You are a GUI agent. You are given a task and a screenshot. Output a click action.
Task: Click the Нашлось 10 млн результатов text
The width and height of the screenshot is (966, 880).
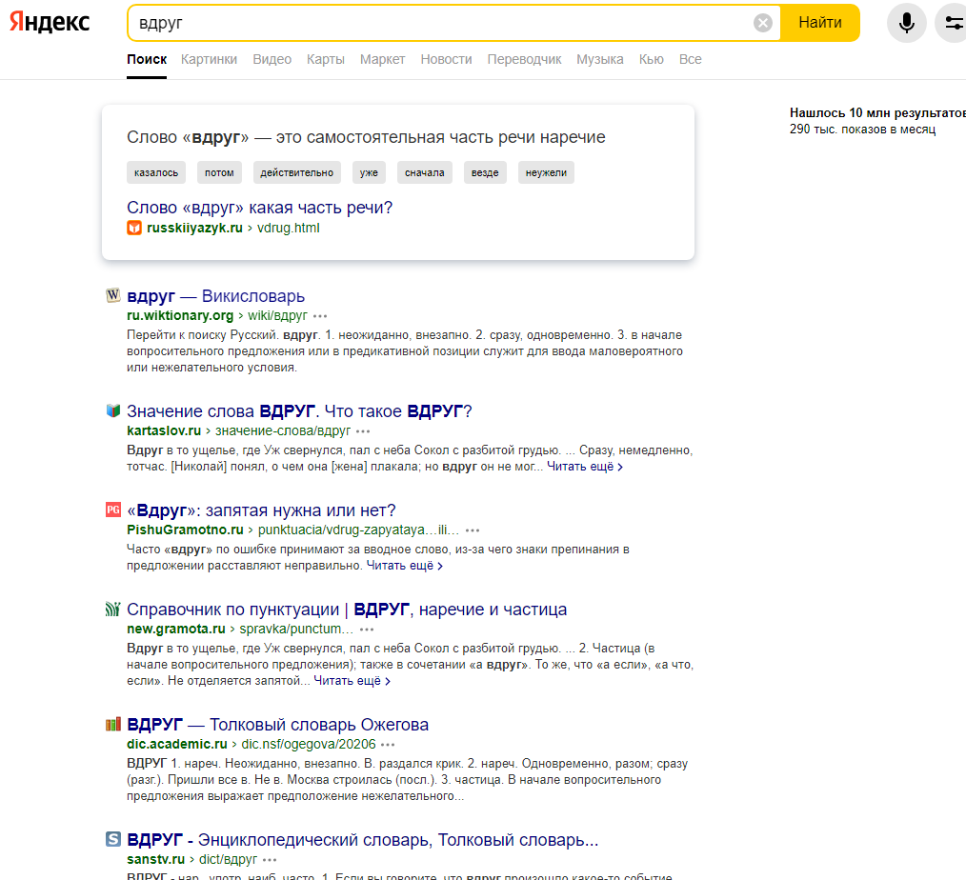click(x=878, y=112)
